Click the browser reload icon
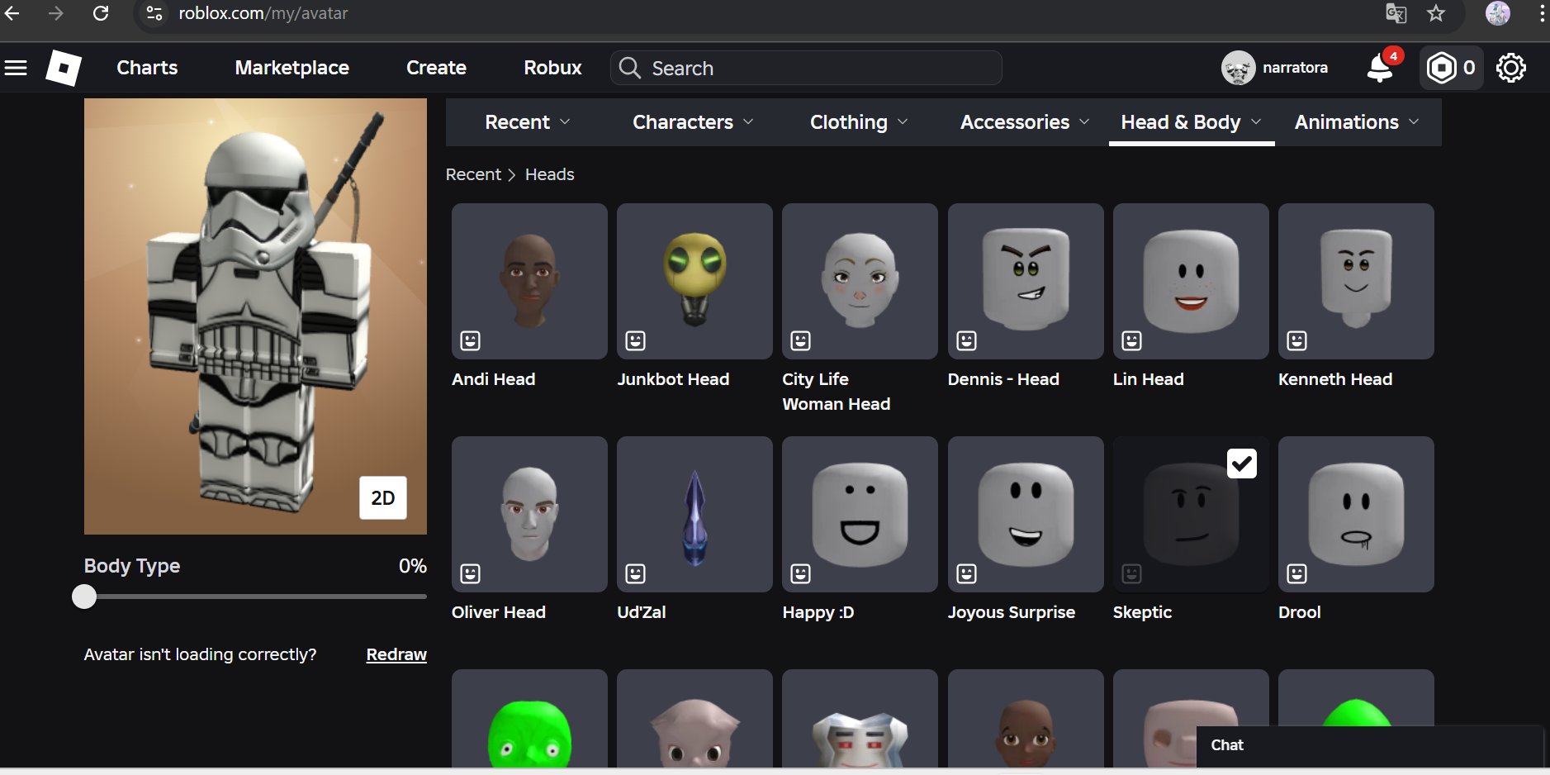1550x775 pixels. click(101, 13)
